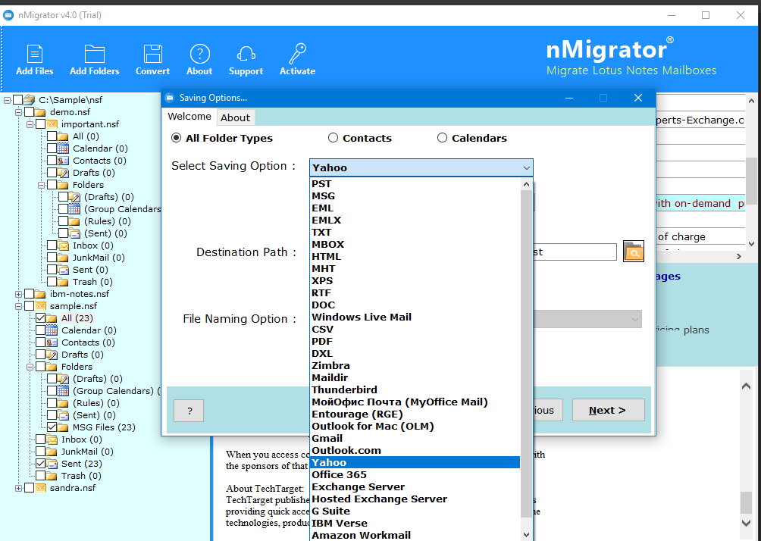Click the Inbox (0) icon under important.nsf
The image size is (761, 541).
click(63, 245)
